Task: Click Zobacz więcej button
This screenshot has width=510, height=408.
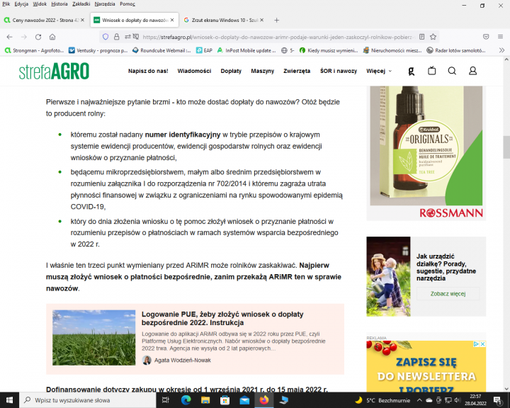Action: [x=448, y=293]
